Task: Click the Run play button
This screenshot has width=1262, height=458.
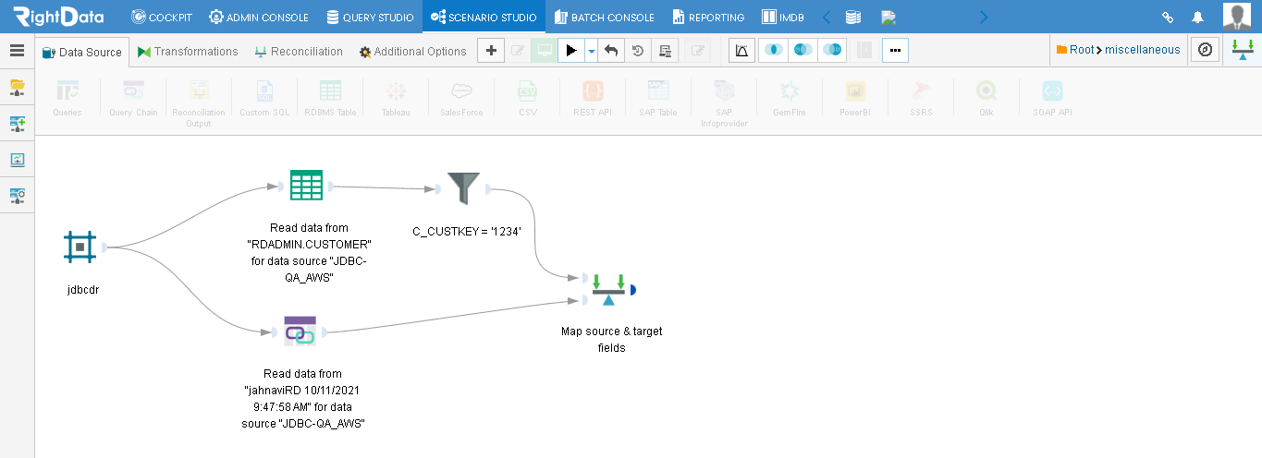Action: pyautogui.click(x=571, y=51)
